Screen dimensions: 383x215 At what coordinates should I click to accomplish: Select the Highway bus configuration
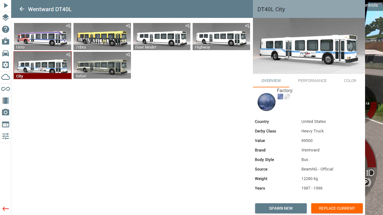click(221, 36)
